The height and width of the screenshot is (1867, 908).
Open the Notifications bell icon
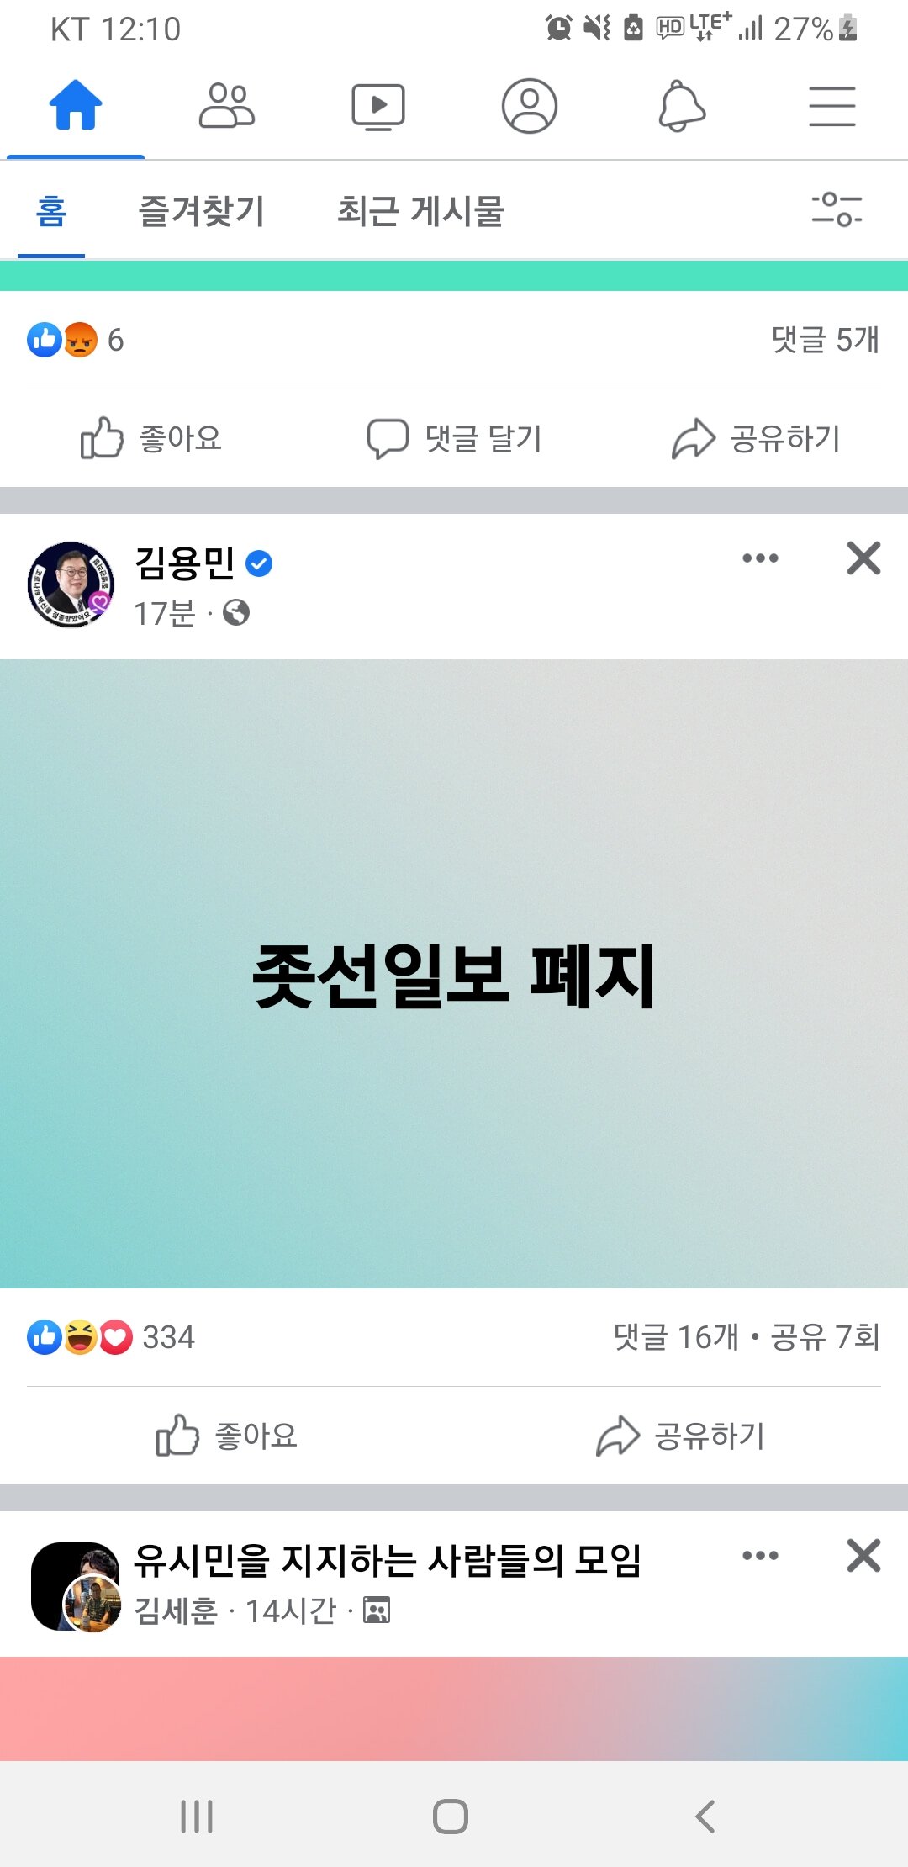(x=681, y=106)
